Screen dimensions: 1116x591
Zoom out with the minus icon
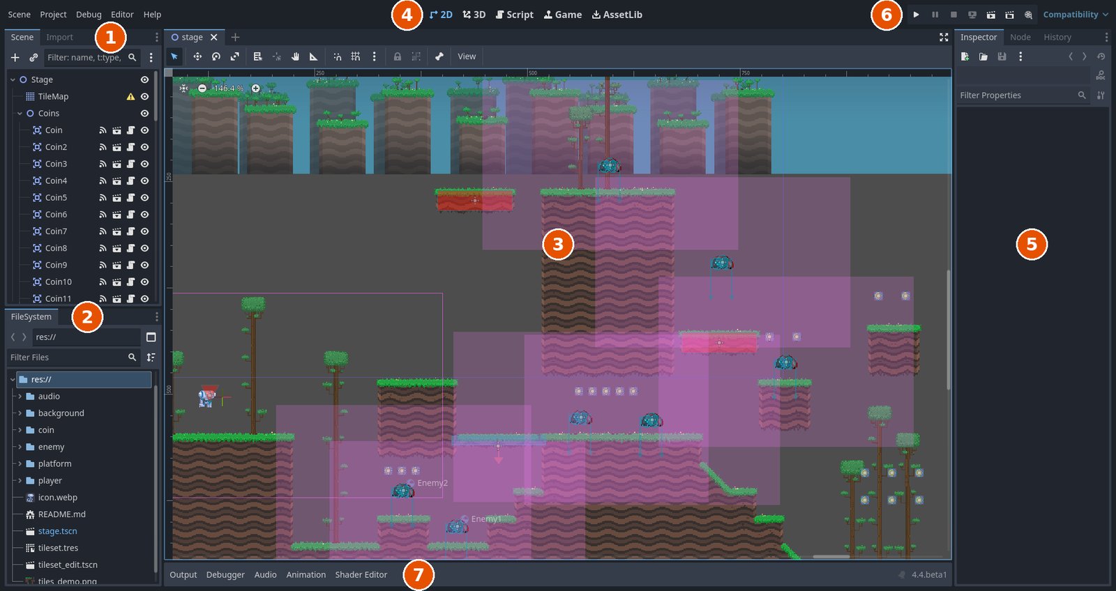click(202, 89)
